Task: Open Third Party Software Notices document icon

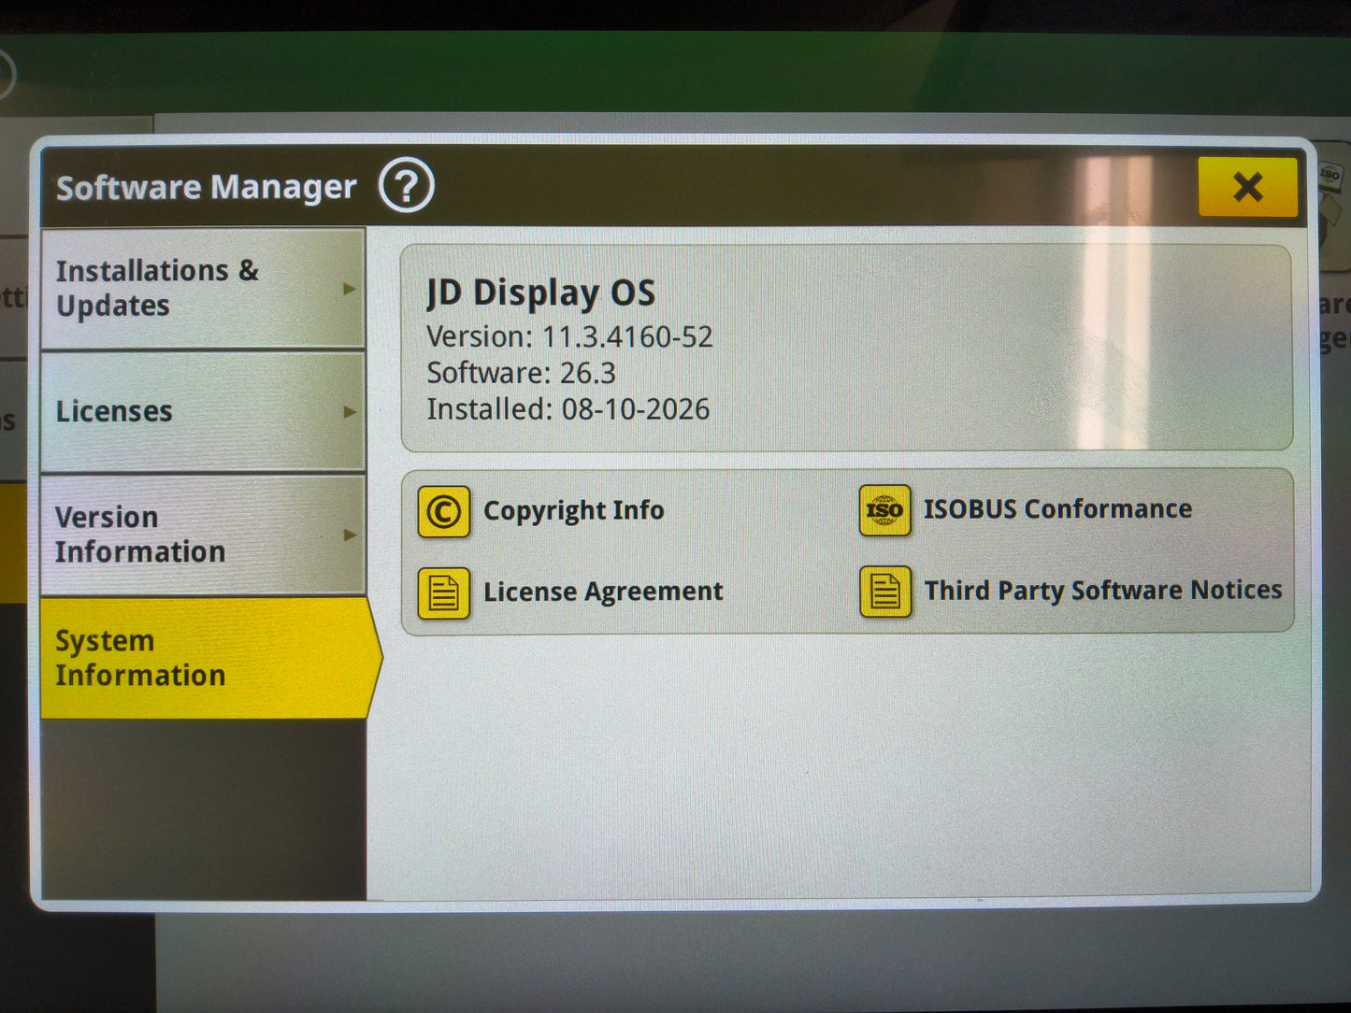Action: point(884,592)
